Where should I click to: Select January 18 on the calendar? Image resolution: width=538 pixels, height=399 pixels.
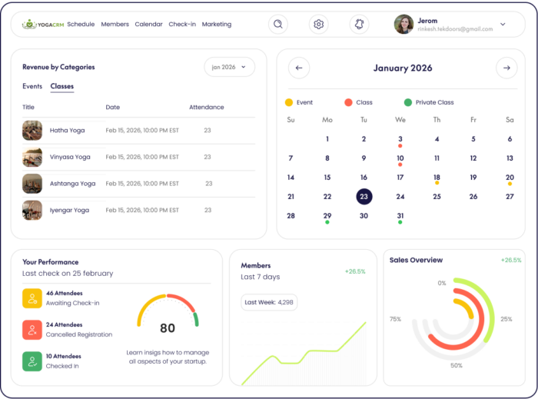[x=437, y=178]
